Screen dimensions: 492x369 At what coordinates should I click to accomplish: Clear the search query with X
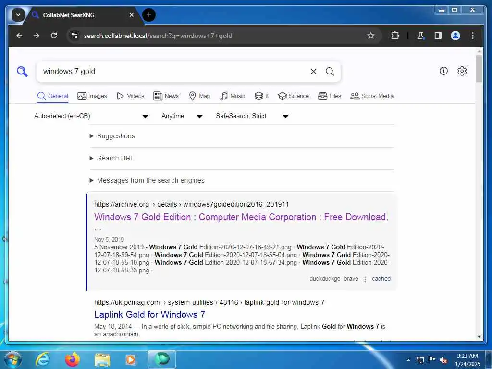(313, 72)
